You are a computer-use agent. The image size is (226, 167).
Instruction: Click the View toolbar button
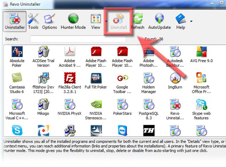[95, 21]
